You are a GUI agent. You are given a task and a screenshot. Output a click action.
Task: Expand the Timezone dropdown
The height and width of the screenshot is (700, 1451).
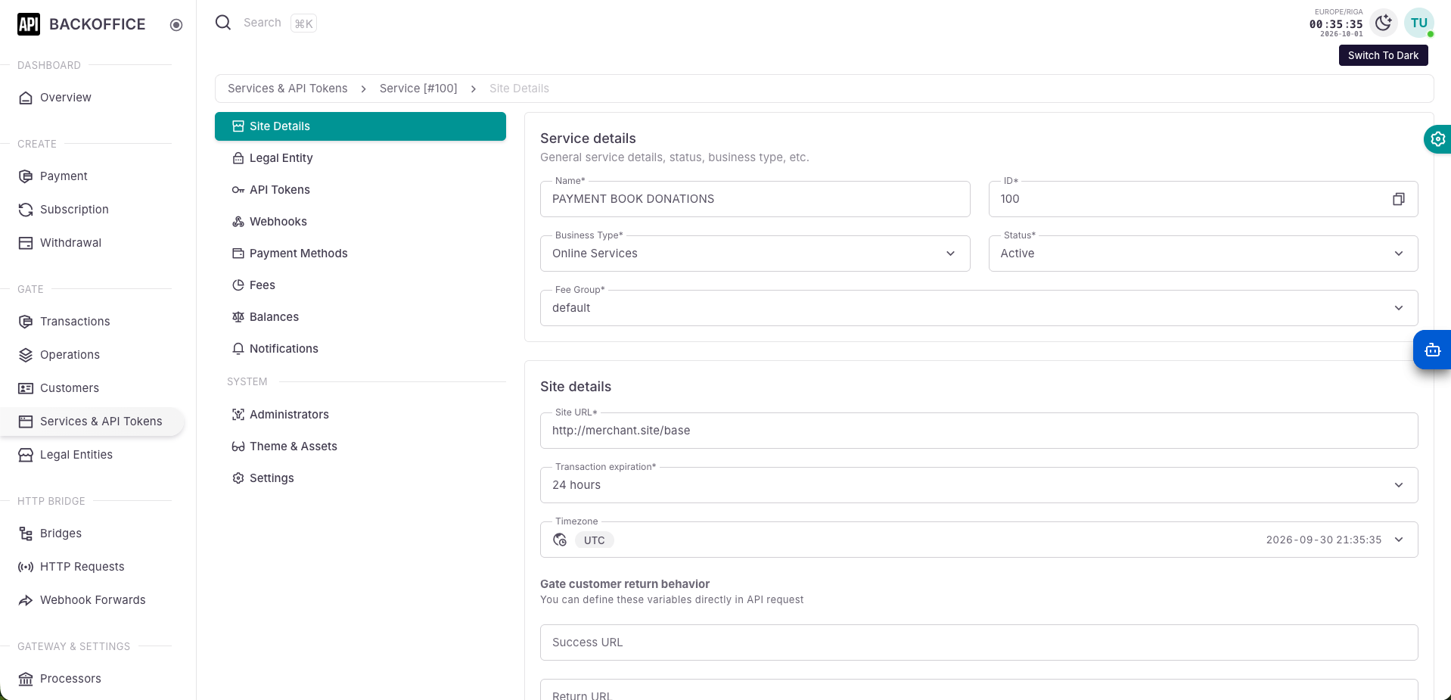[x=1399, y=540]
